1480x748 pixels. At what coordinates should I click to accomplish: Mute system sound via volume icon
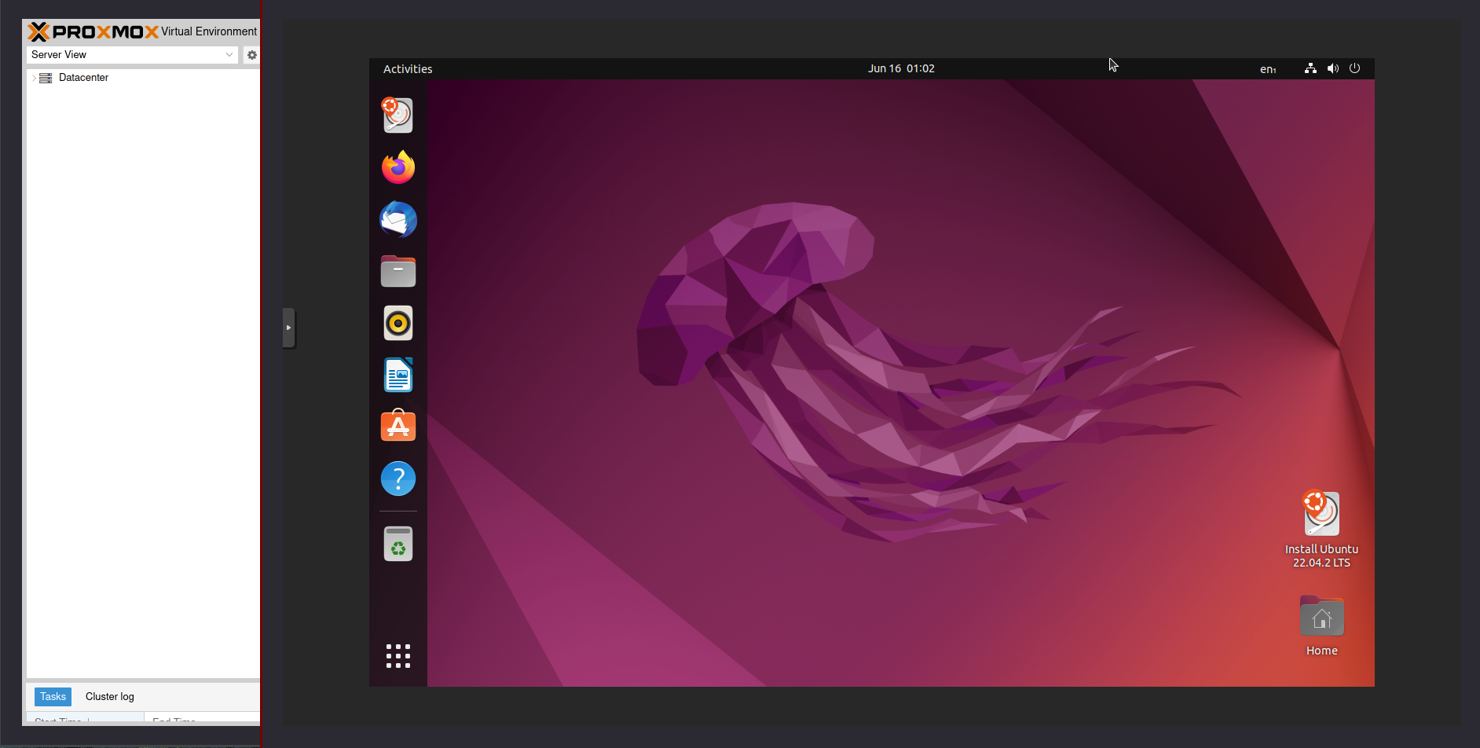coord(1332,68)
